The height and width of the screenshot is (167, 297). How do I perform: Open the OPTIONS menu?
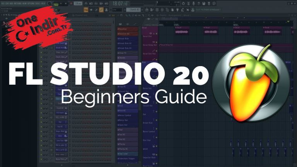point(31,3)
